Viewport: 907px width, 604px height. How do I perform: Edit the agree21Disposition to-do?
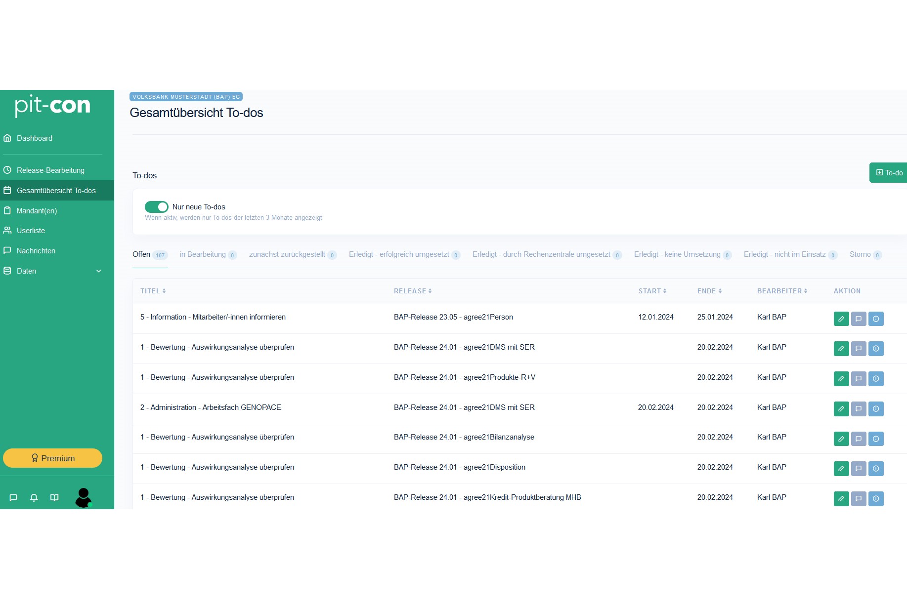point(841,469)
